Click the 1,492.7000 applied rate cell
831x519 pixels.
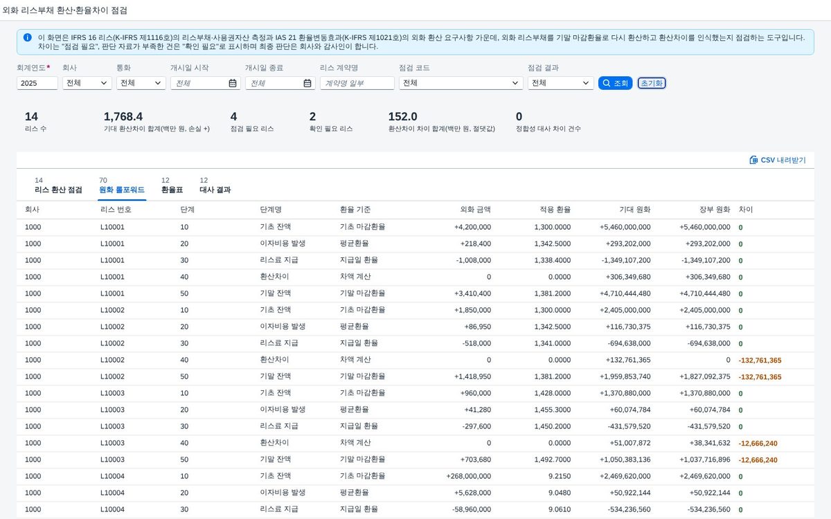point(553,459)
